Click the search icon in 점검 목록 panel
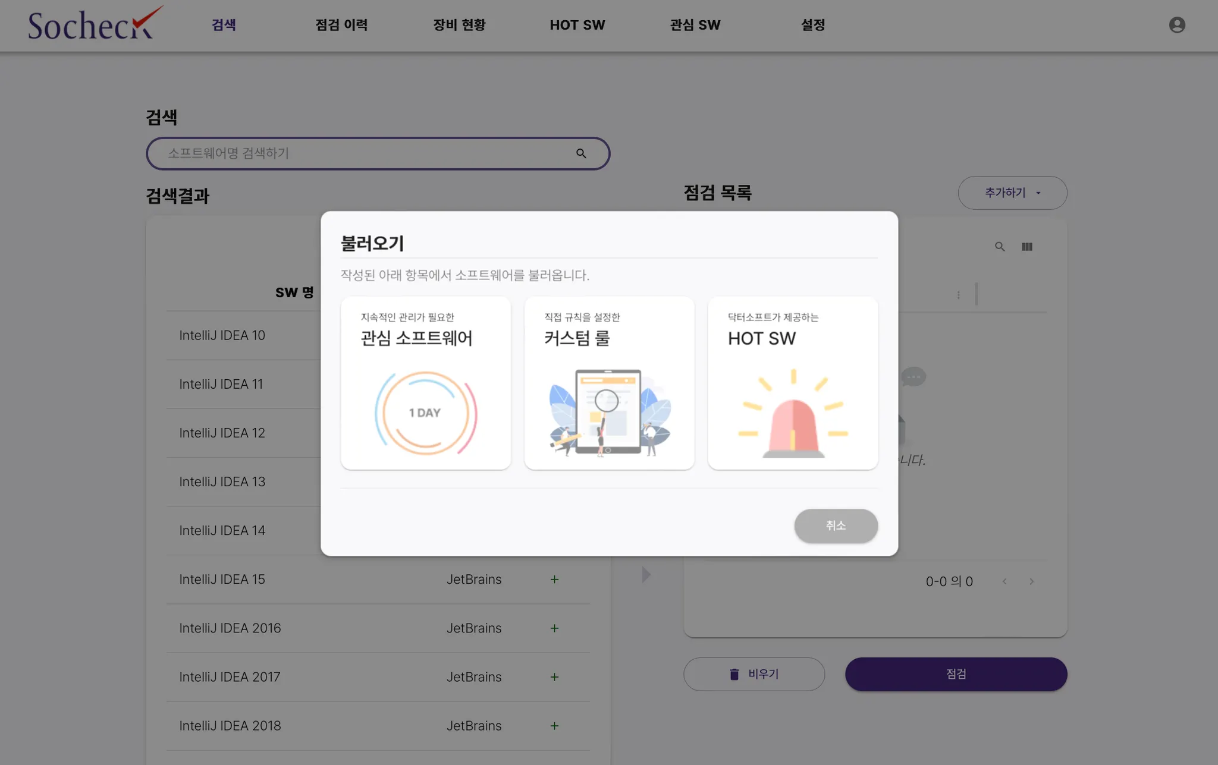 (x=1000, y=247)
